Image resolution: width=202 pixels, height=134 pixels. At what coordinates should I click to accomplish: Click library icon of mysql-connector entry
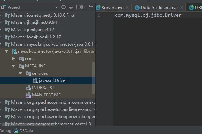click(7, 45)
